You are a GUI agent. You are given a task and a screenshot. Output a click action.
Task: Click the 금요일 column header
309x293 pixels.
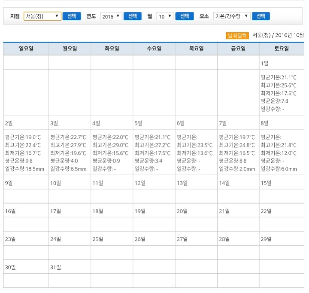point(238,49)
